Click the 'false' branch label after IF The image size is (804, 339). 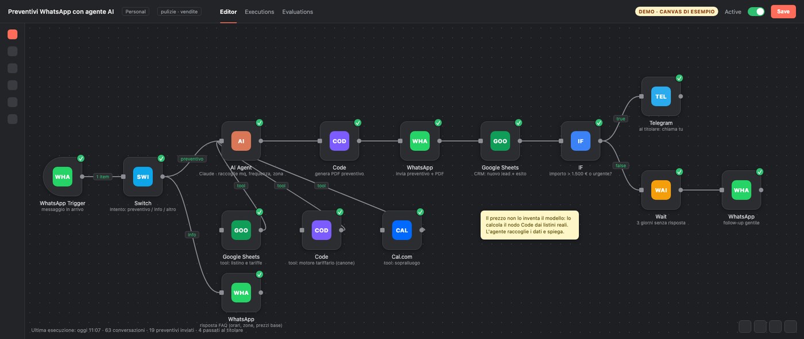(x=620, y=165)
